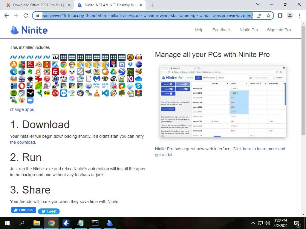Click the Firefox icon
The image size is (306, 229).
pyautogui.click(x=64, y=72)
